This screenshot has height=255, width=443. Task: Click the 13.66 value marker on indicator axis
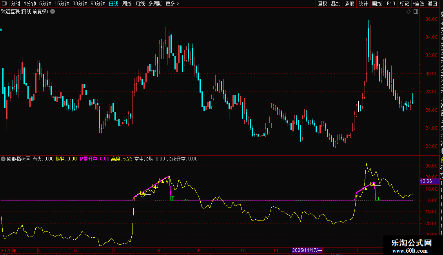coord(426,181)
